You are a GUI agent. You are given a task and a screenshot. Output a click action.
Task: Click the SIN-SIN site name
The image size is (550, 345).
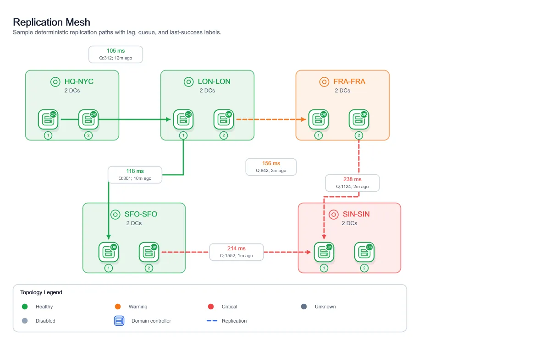[x=356, y=214]
